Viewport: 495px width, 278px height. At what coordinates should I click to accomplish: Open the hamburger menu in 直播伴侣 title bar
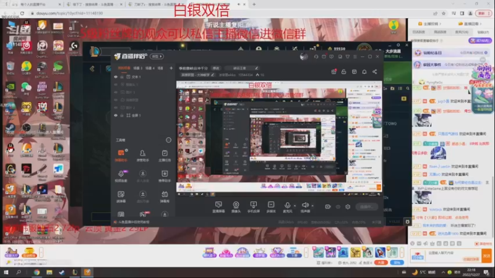(355, 57)
